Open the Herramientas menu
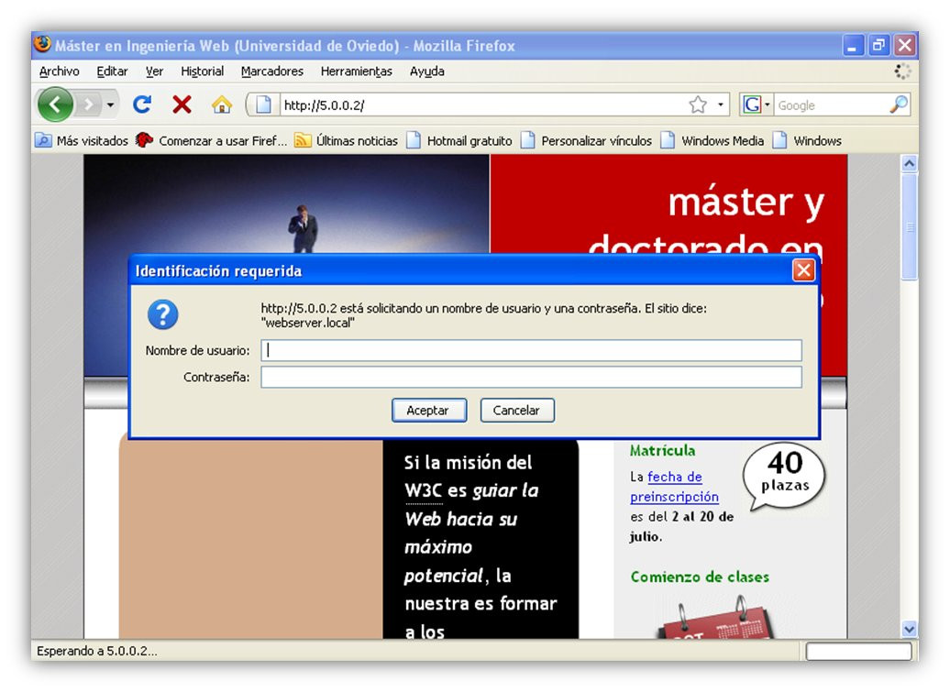The width and height of the screenshot is (950, 692). [x=356, y=71]
